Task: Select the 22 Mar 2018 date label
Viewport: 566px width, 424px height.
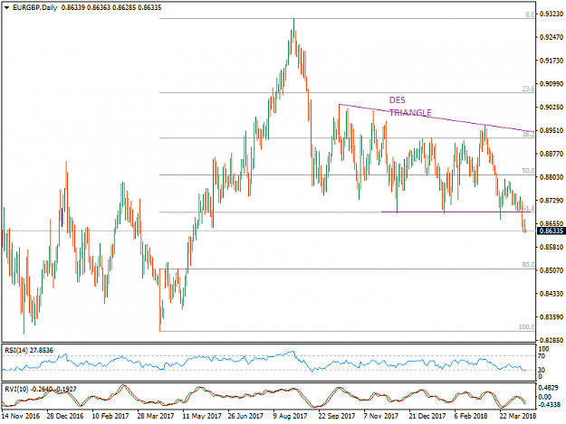Action: coord(517,416)
